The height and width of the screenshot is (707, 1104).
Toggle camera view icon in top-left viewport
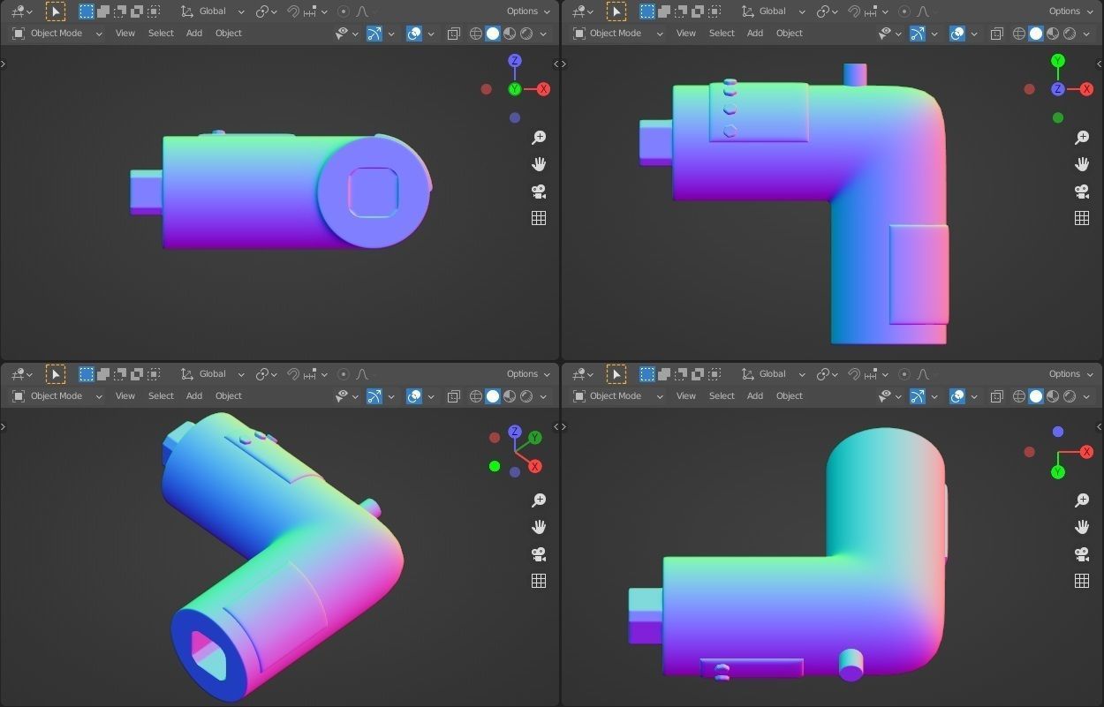point(539,192)
